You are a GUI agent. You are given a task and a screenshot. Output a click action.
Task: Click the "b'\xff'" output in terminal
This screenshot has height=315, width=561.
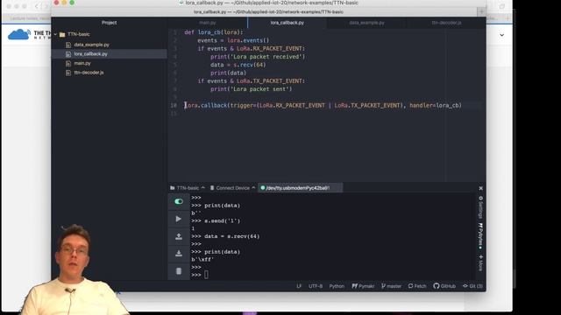tap(202, 260)
